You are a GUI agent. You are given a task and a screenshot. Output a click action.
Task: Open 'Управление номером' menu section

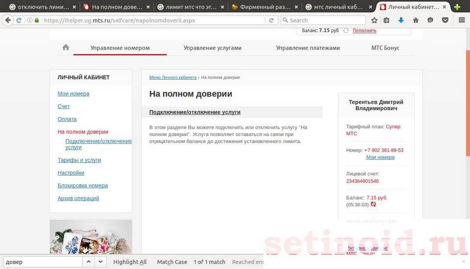click(x=120, y=48)
